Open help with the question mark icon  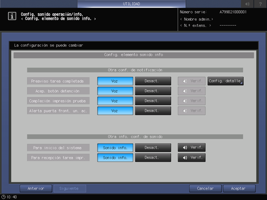(260, 4)
